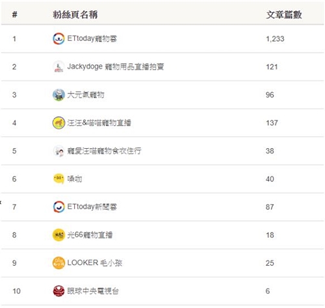Select the yellow dog icon of 汪汪&喵喵寵物直播
Viewport: 325px width, 308px height.
click(58, 123)
